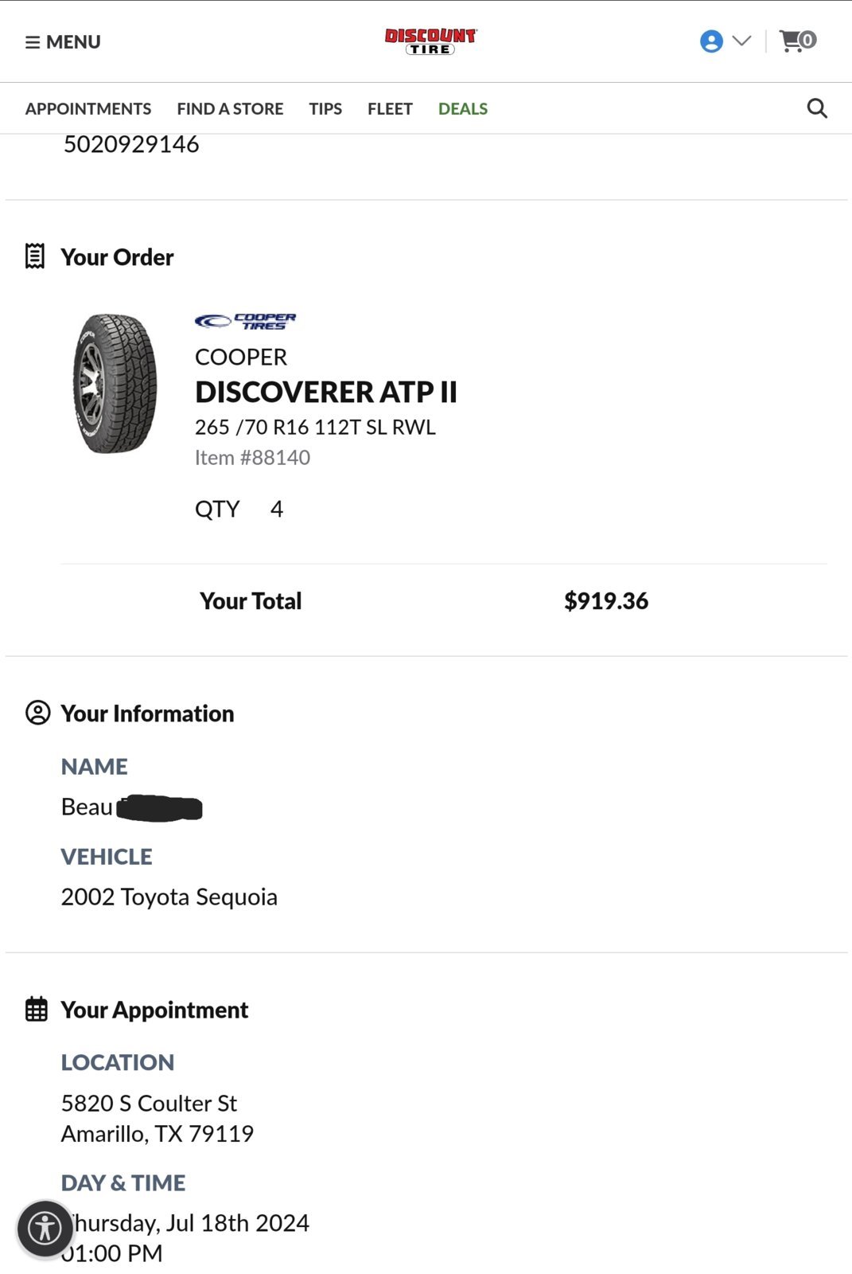Open the hamburger MENU button
The width and height of the screenshot is (852, 1274).
point(63,42)
